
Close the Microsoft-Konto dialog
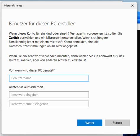132,6
